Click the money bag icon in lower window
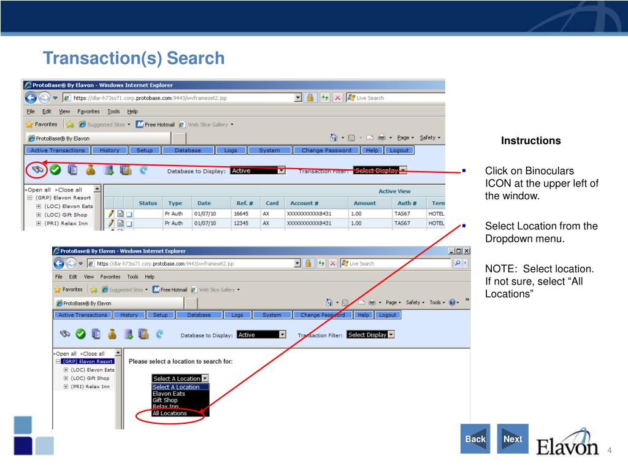Viewport: 628px width, 471px height. click(112, 334)
